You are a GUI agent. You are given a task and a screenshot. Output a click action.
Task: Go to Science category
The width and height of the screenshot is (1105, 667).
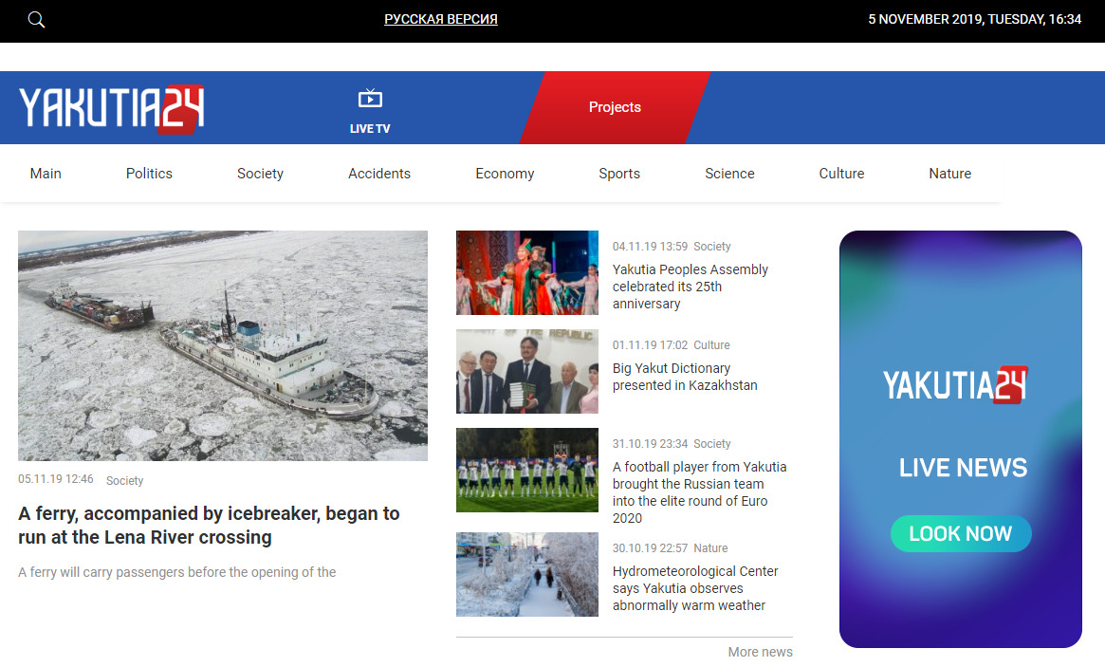click(729, 174)
